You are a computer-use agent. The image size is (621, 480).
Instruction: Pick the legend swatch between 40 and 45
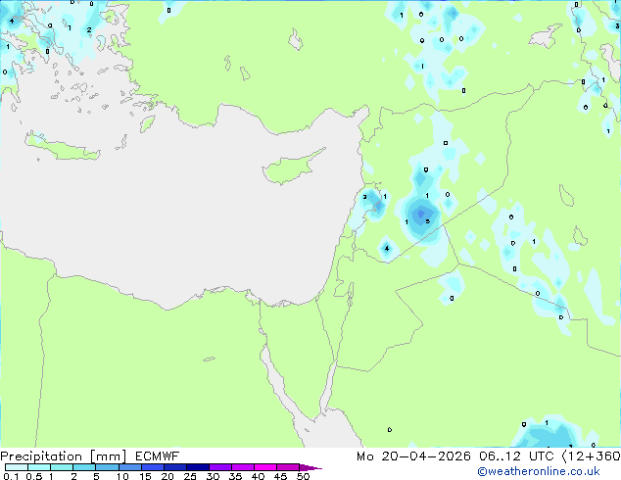click(x=265, y=467)
